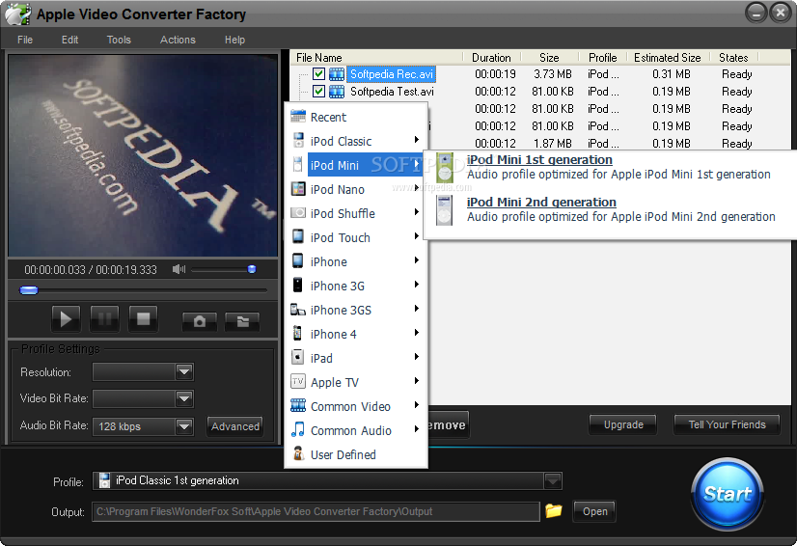The image size is (797, 546).
Task: Click the Common Audio music note icon
Action: coord(298,429)
